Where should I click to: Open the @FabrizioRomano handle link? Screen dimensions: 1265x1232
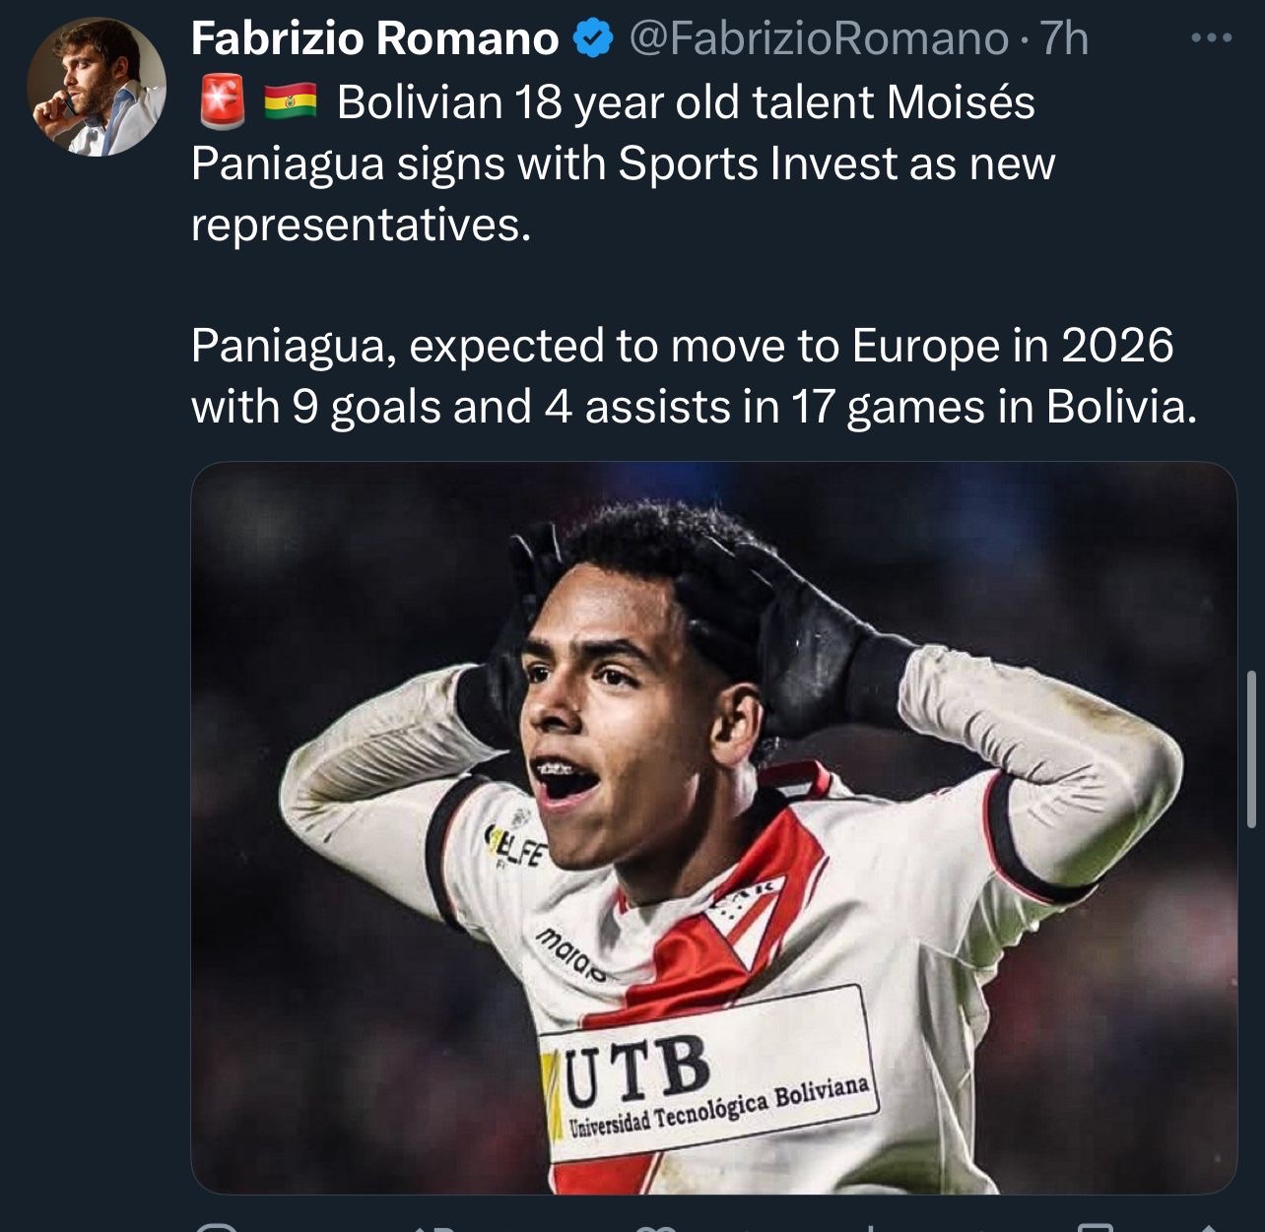pos(818,38)
